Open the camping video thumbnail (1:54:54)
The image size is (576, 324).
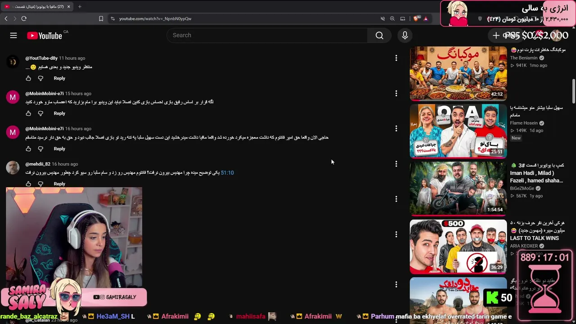tap(458, 189)
